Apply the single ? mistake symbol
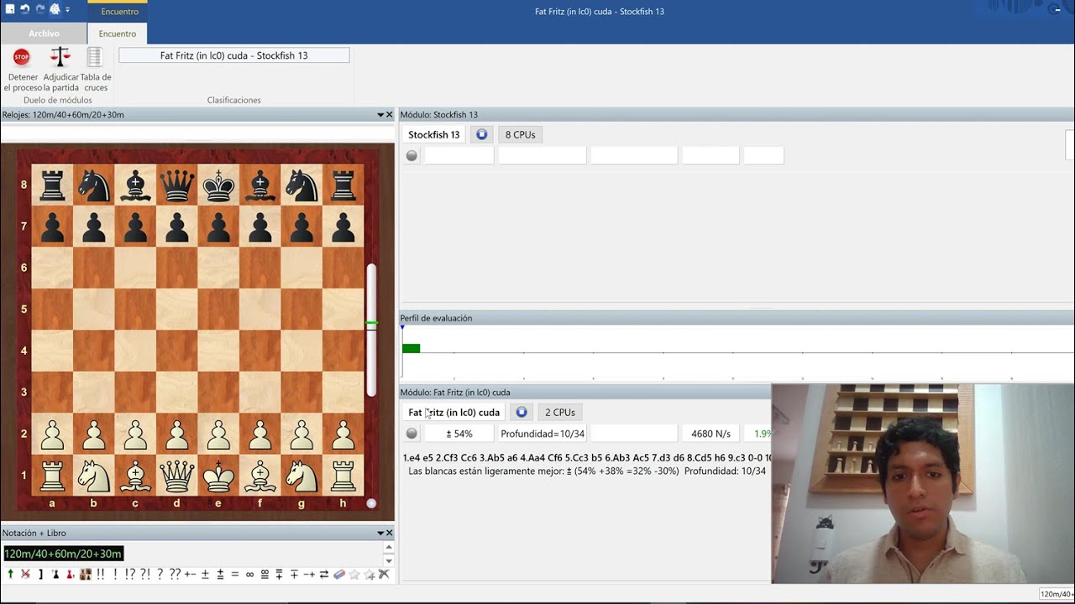The width and height of the screenshot is (1075, 604). 160,575
